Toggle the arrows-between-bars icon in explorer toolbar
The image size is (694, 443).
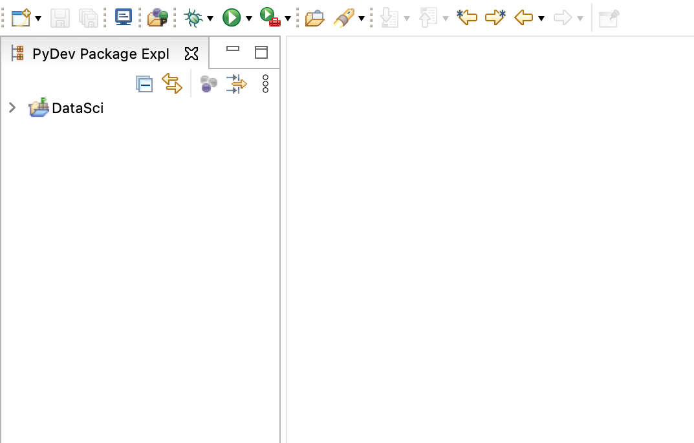pyautogui.click(x=237, y=84)
